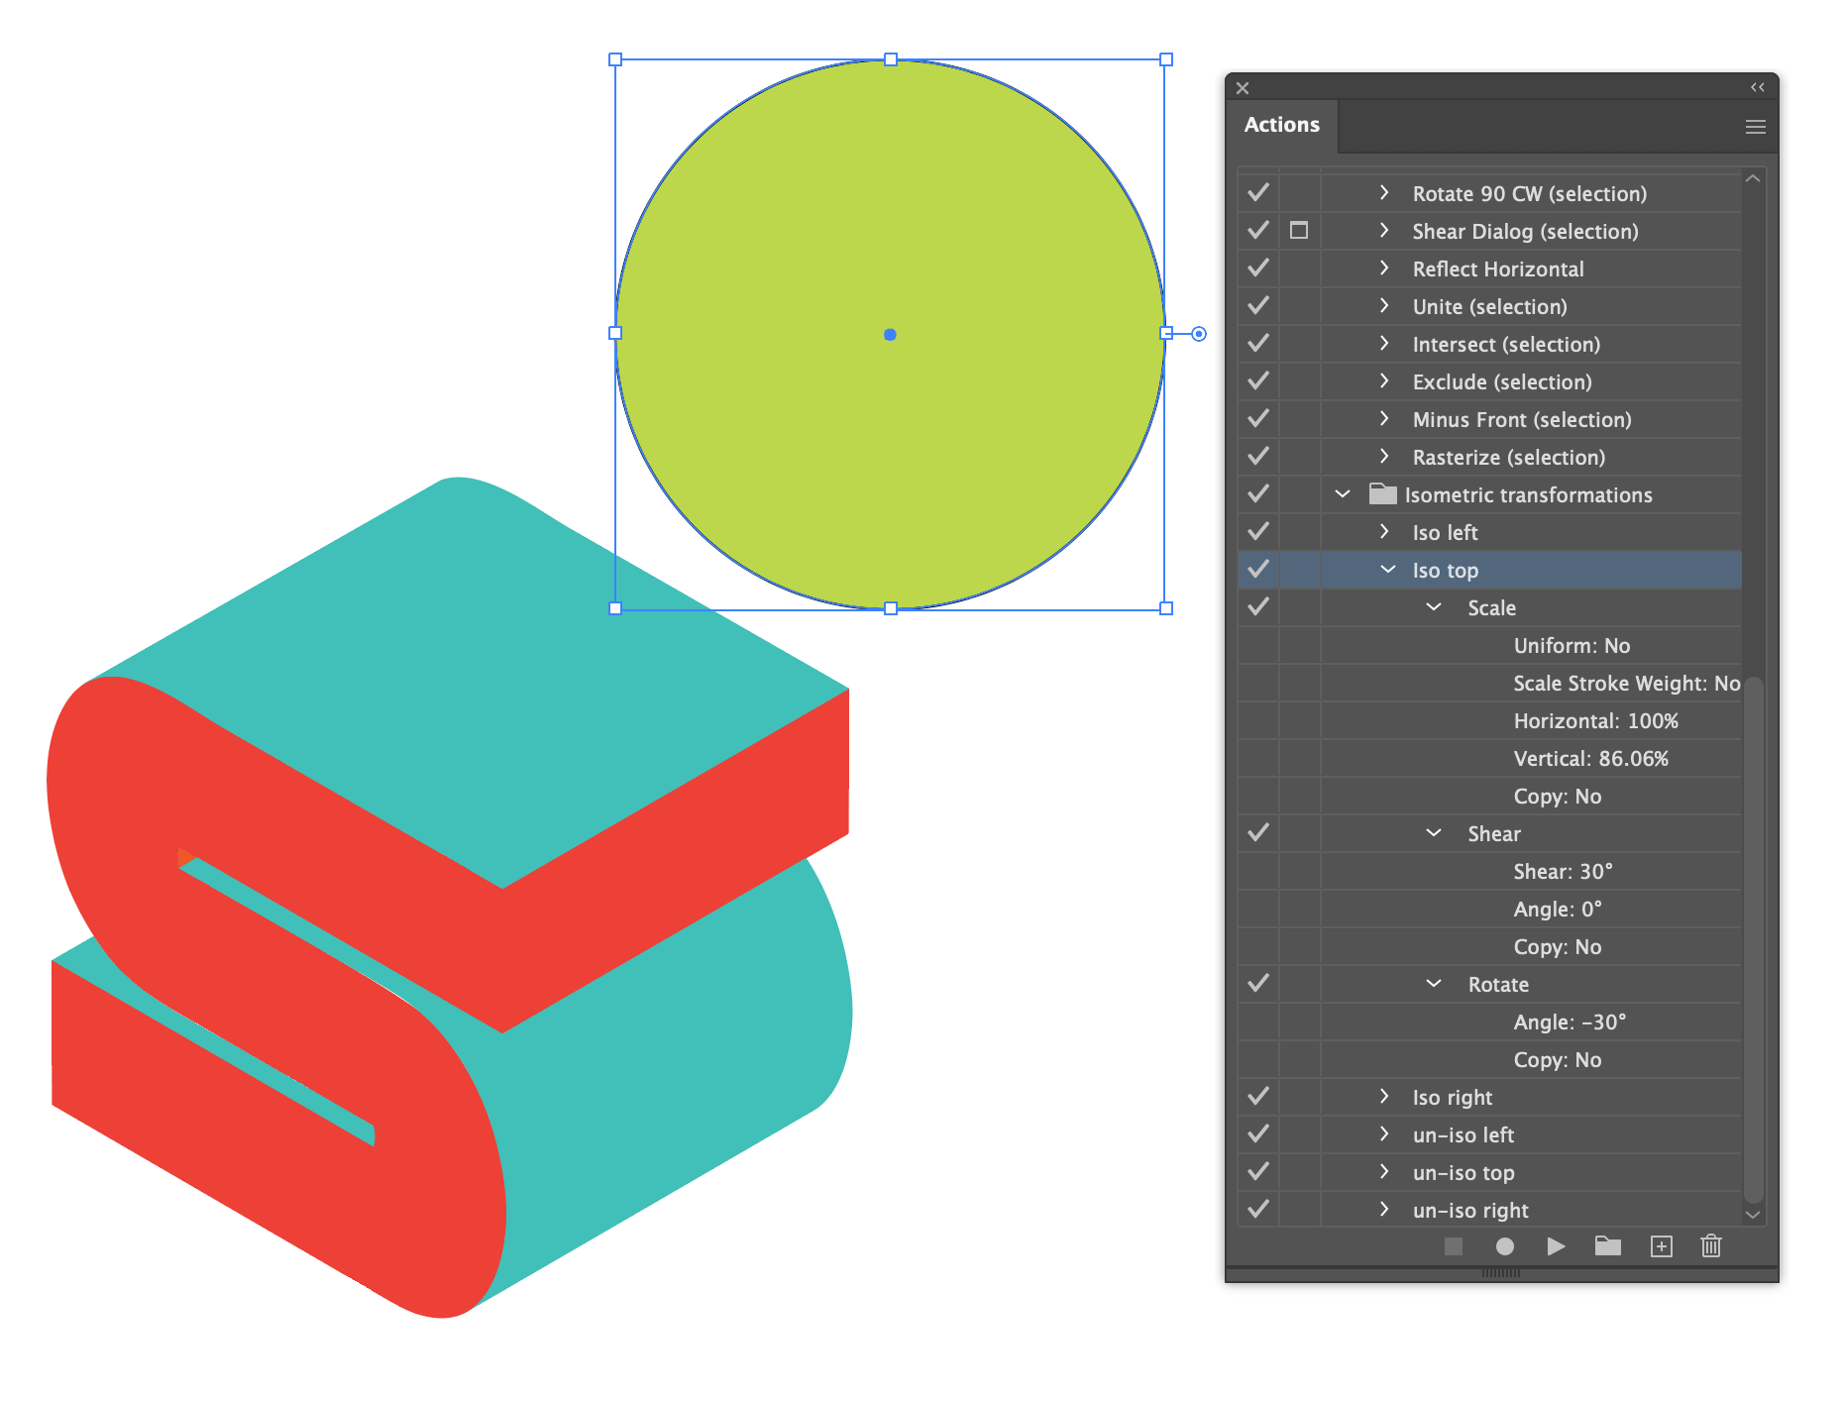This screenshot has height=1401, width=1843.
Task: Run the un-iso top action entry
Action: pos(1464,1171)
